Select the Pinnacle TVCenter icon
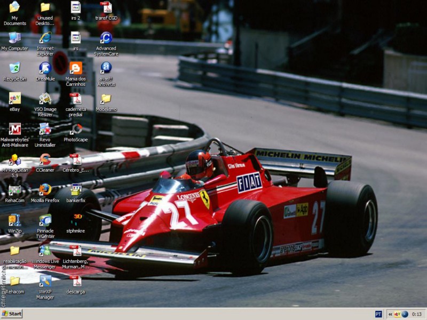Viewport: 427px width, 320px height. 45,220
